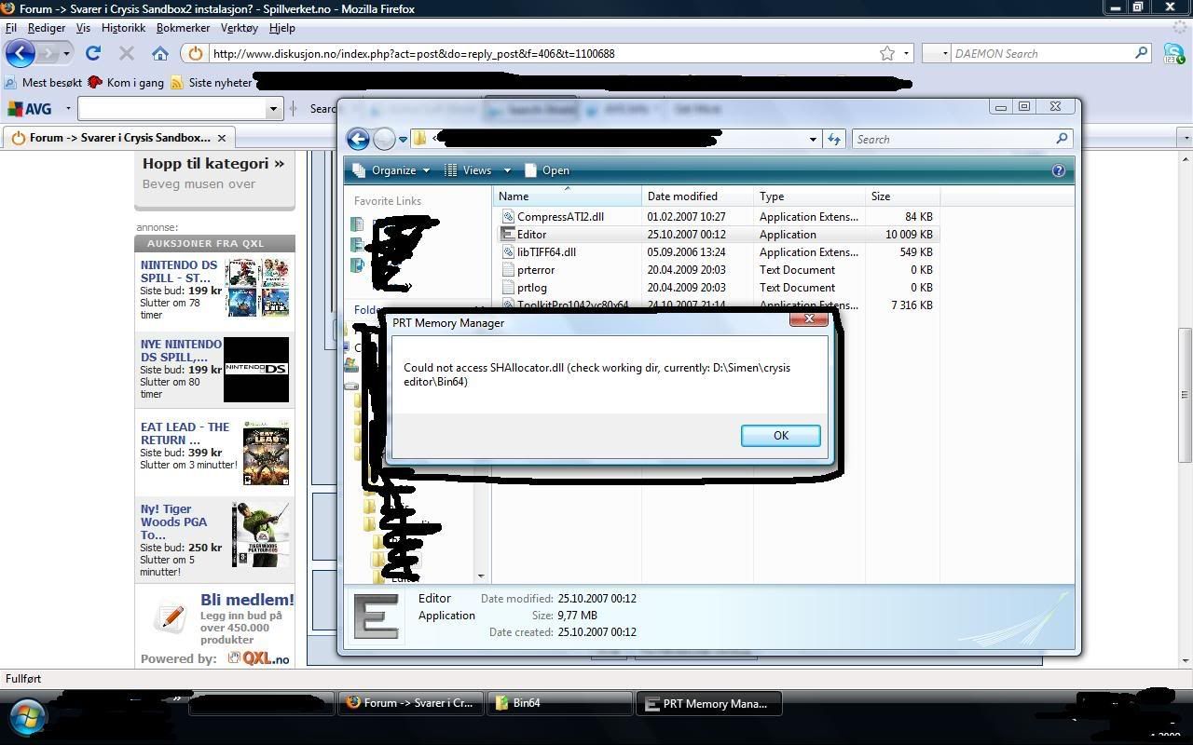Open Fil menu in Firefox
This screenshot has height=745, width=1193.
pyautogui.click(x=11, y=28)
